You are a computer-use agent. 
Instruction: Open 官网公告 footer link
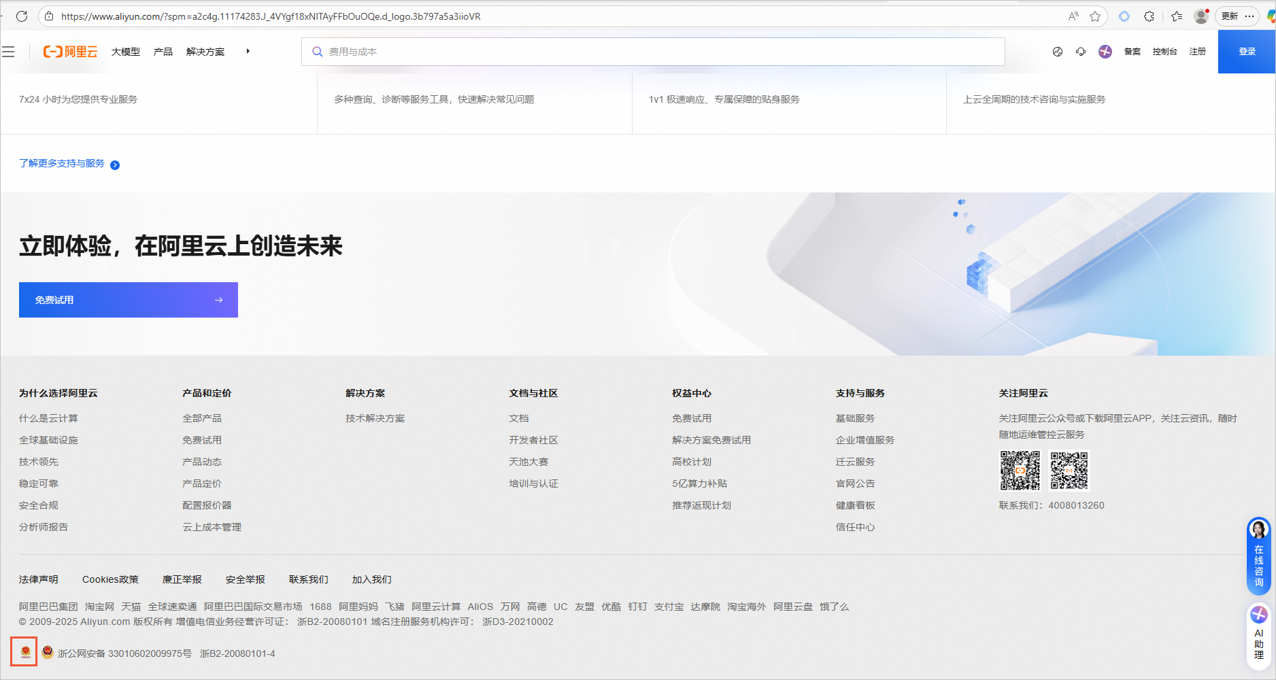(856, 483)
